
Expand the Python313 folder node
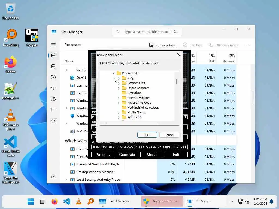(119, 118)
